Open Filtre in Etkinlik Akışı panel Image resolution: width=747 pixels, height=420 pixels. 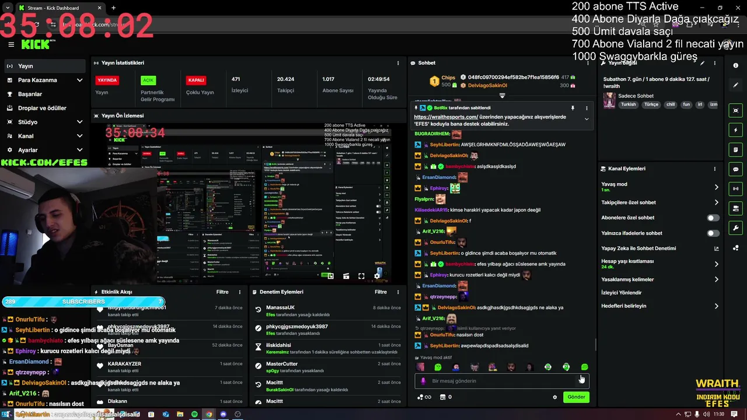pos(222,292)
